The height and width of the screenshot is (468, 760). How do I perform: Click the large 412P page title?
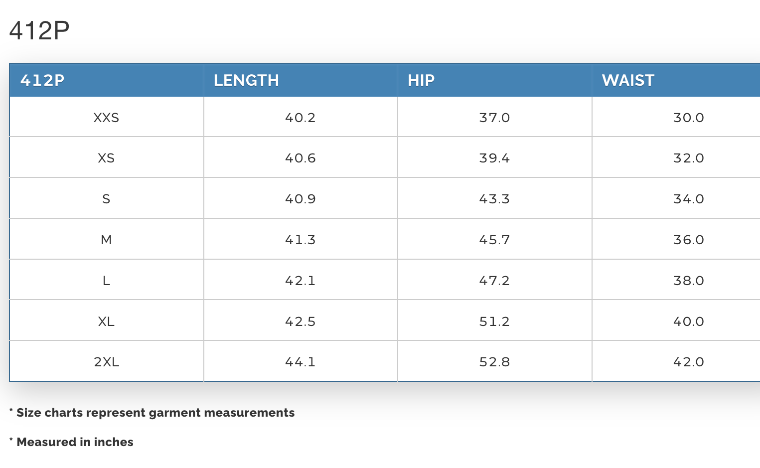tap(39, 30)
